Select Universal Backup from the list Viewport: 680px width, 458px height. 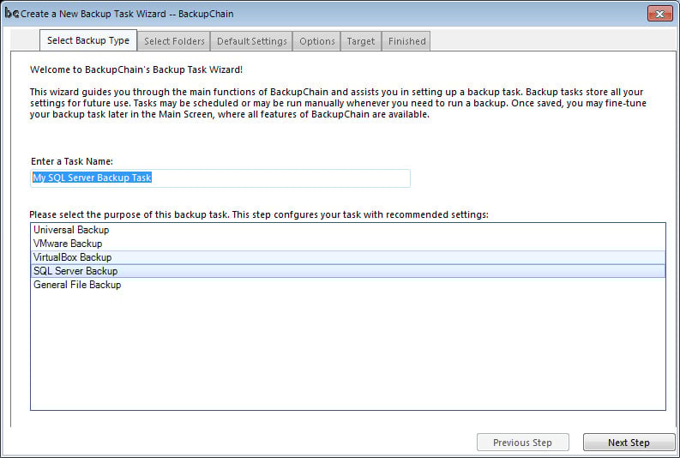click(71, 230)
